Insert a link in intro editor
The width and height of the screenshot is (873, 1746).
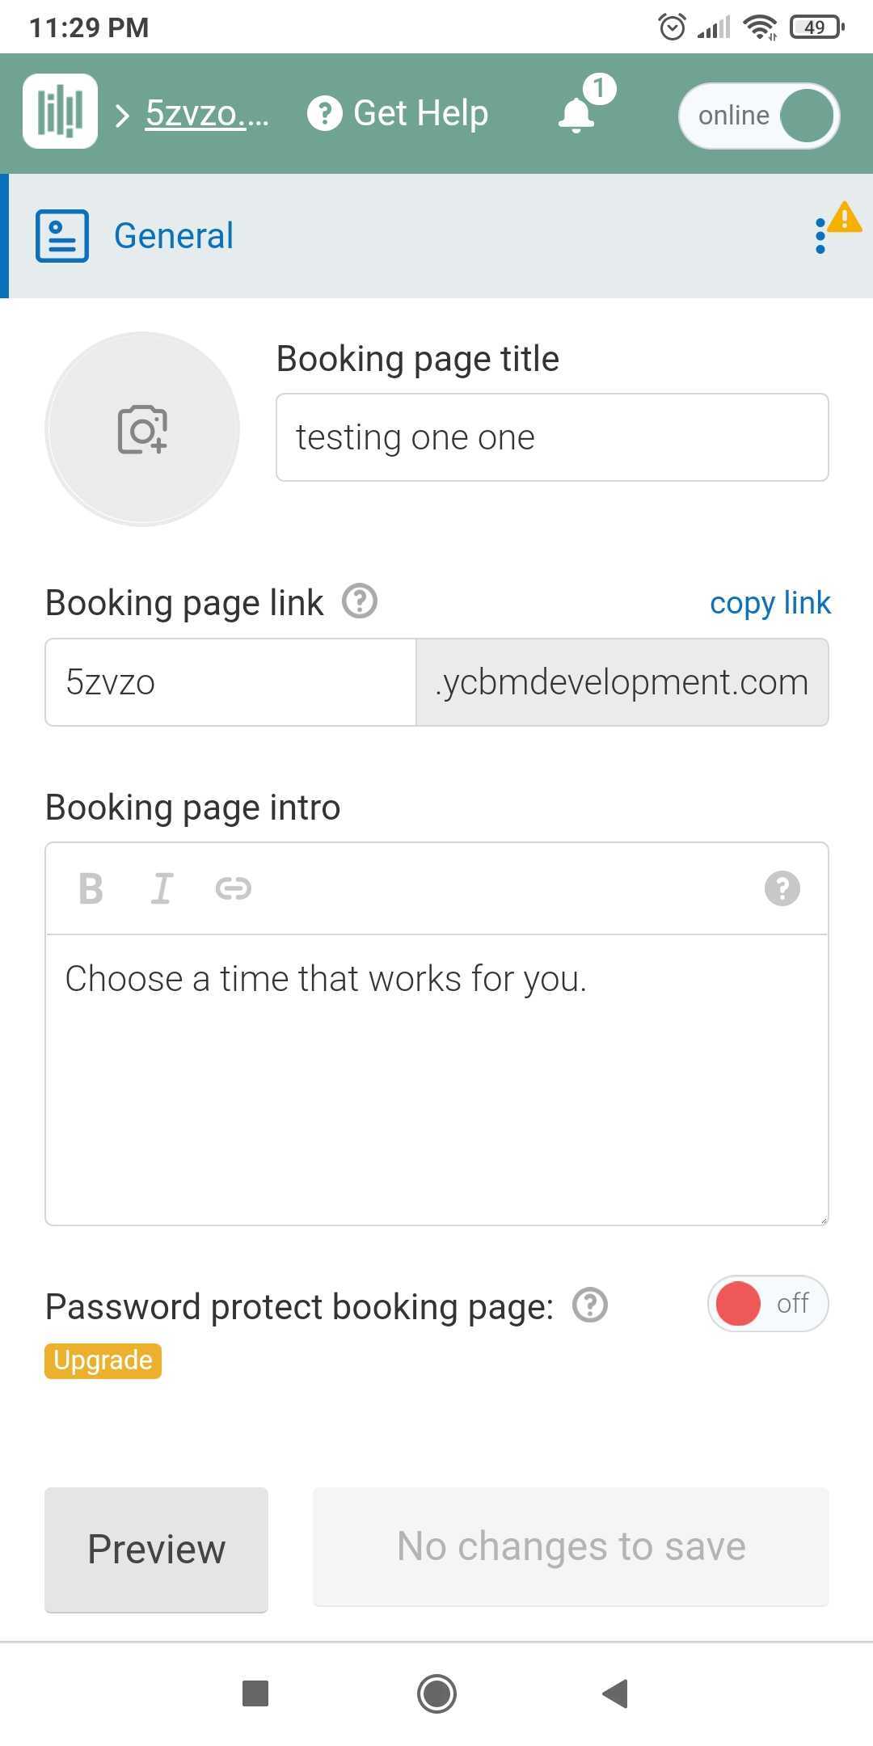[x=234, y=889]
